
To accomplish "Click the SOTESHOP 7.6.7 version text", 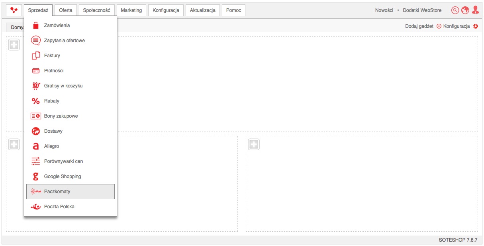I will coord(458,240).
